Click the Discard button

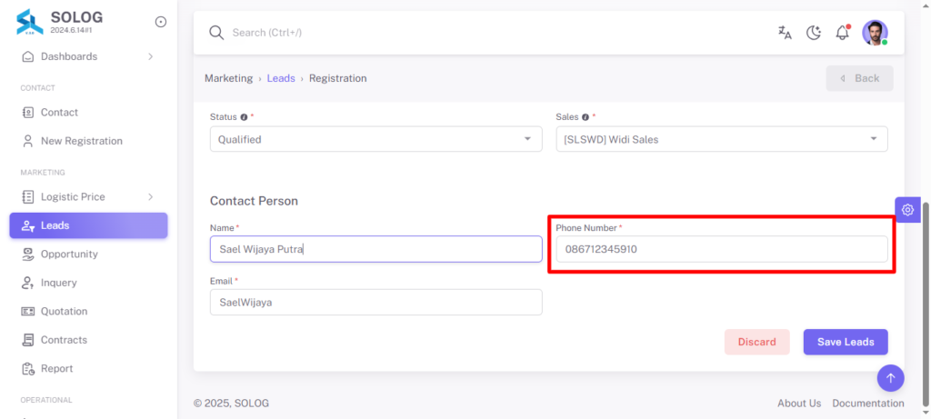click(x=757, y=342)
